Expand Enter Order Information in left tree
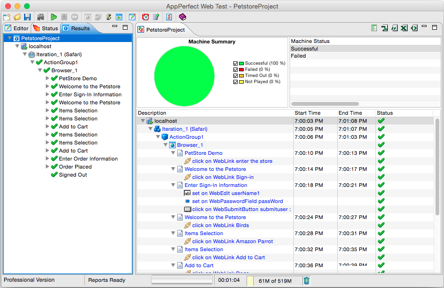The height and width of the screenshot is (288, 444). tap(47, 159)
